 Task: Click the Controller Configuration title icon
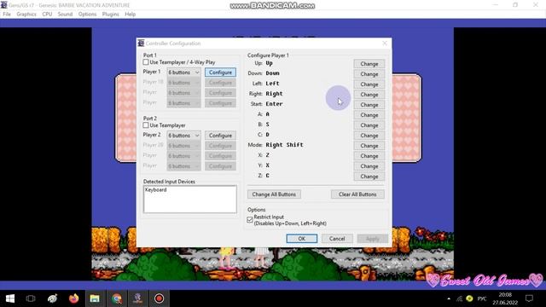click(141, 43)
